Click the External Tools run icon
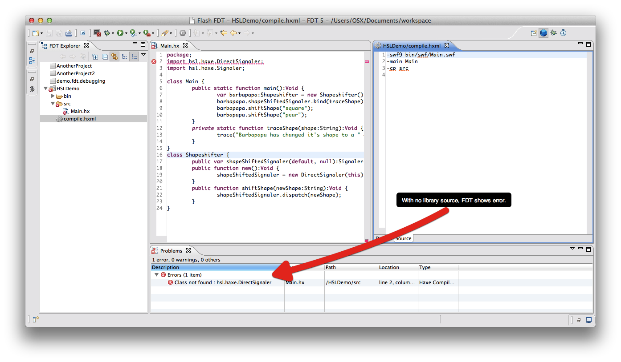621x362 pixels. click(x=146, y=33)
